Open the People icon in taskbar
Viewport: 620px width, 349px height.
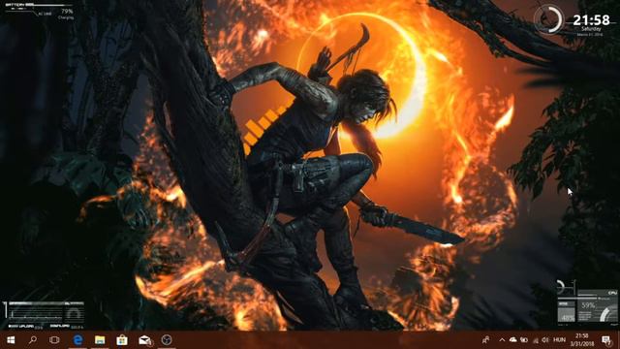(x=485, y=340)
